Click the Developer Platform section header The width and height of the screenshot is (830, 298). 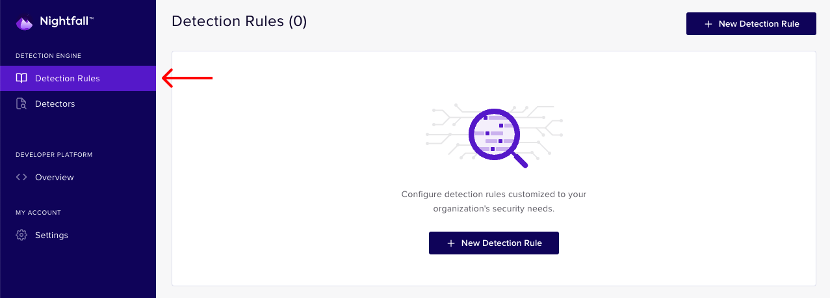pyautogui.click(x=54, y=155)
